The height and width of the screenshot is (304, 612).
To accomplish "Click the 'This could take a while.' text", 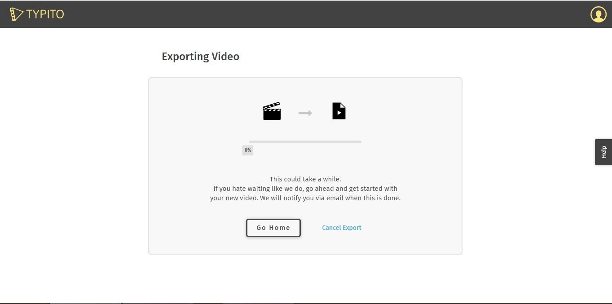I will tap(305, 179).
